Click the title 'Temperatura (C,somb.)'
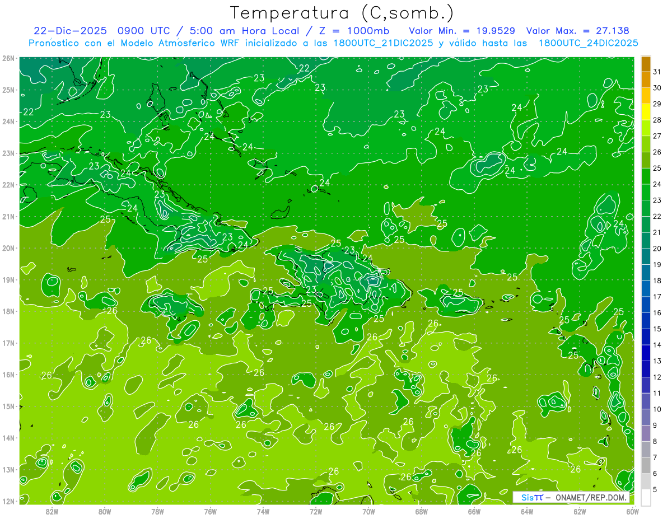 tap(342, 13)
